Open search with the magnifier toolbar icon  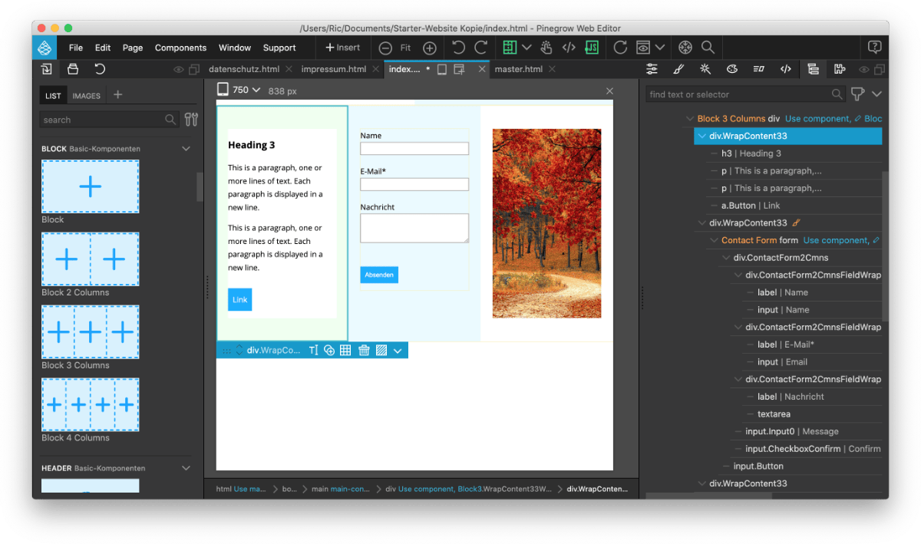pyautogui.click(x=708, y=48)
